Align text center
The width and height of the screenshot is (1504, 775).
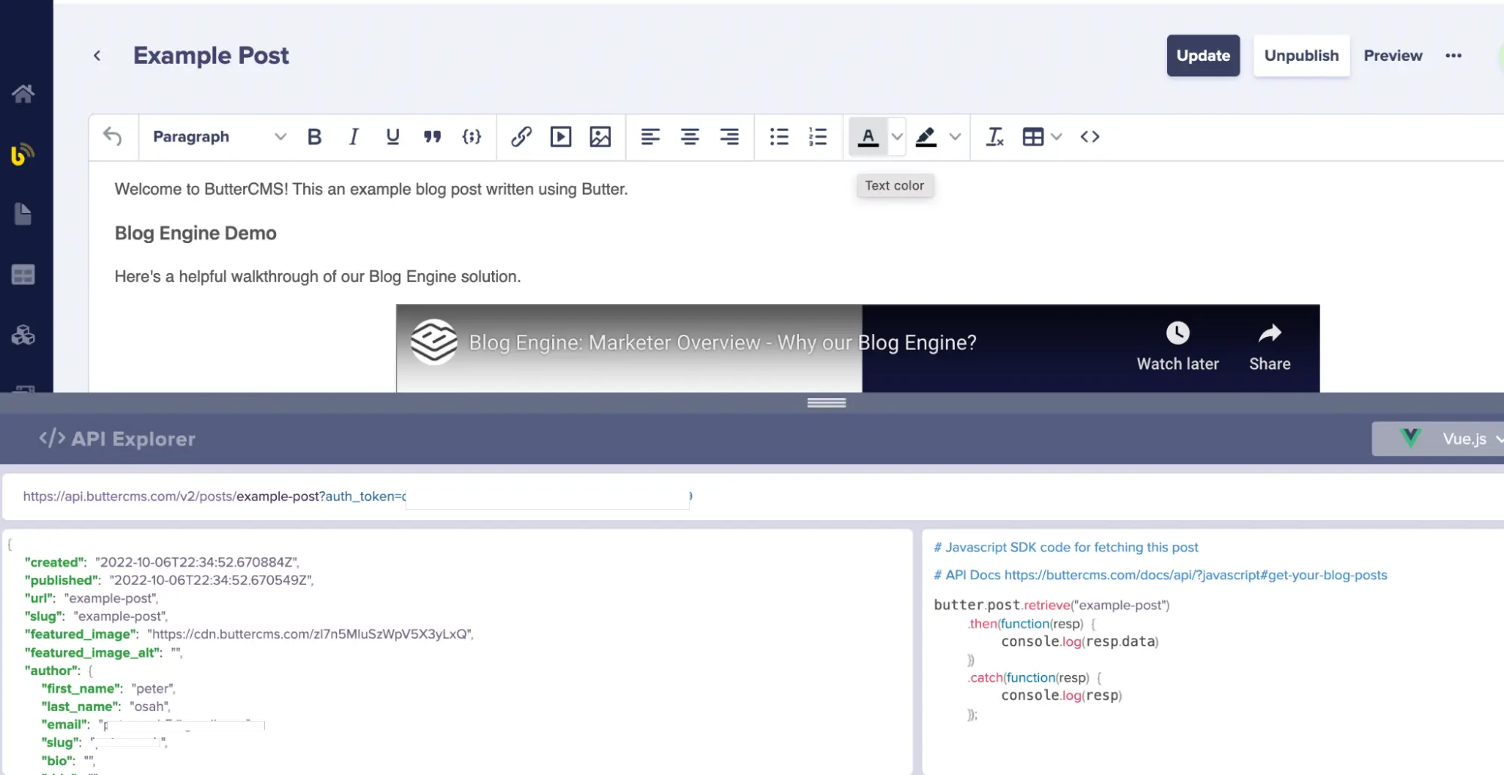(689, 136)
